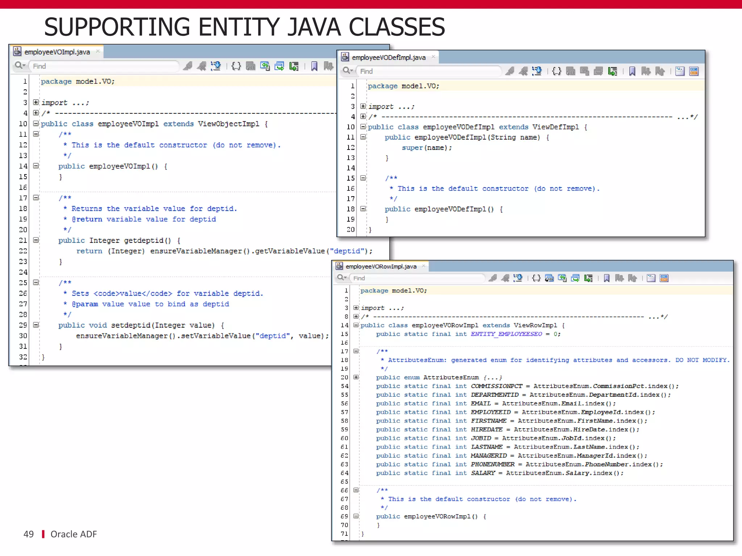Collapse constructor fold on line 11 in employeeVODefImpl
The height and width of the screenshot is (556, 742).
click(363, 137)
